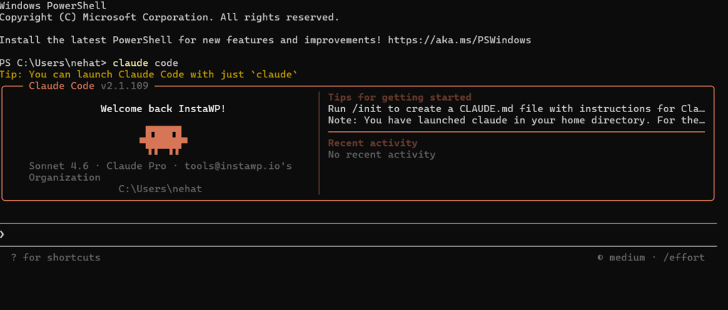Viewport: 728px width, 310px height.
Task: Click the Claude Code pixel mascot icon
Action: (x=164, y=140)
